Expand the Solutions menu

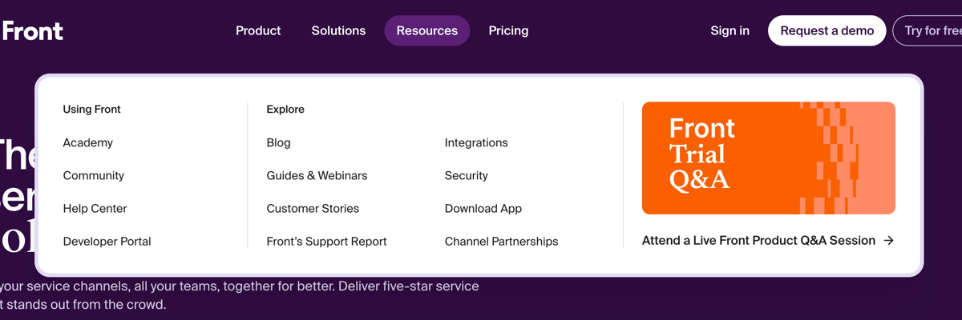coord(338,31)
